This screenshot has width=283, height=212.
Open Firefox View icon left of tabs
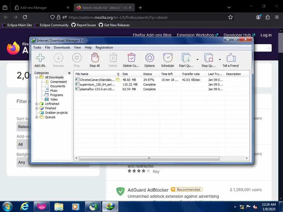(5, 7)
